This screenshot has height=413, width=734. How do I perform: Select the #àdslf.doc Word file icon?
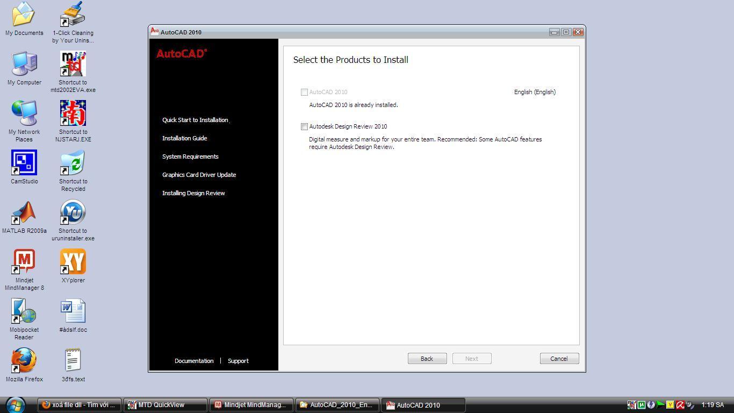(73, 311)
